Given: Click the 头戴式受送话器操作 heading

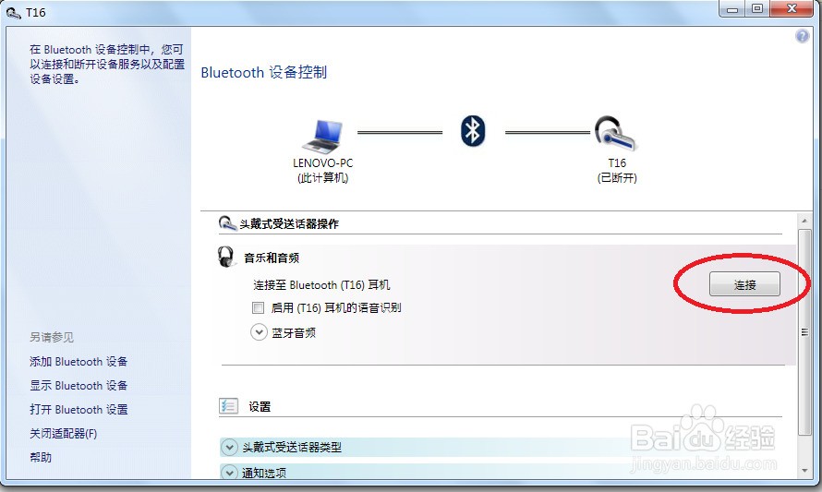Looking at the screenshot, I should point(289,223).
